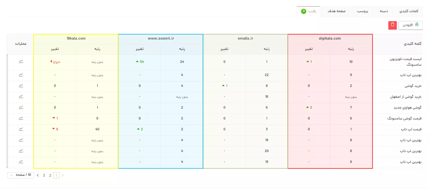This screenshot has height=189, width=429.
Task: Click the red 1 drop in 19kala column
Action: [55, 118]
